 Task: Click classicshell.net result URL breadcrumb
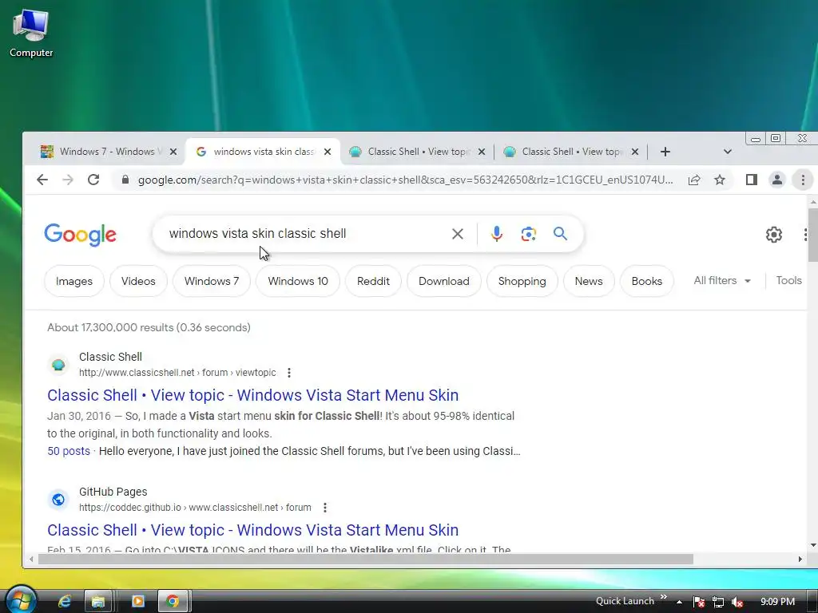pyautogui.click(x=177, y=373)
